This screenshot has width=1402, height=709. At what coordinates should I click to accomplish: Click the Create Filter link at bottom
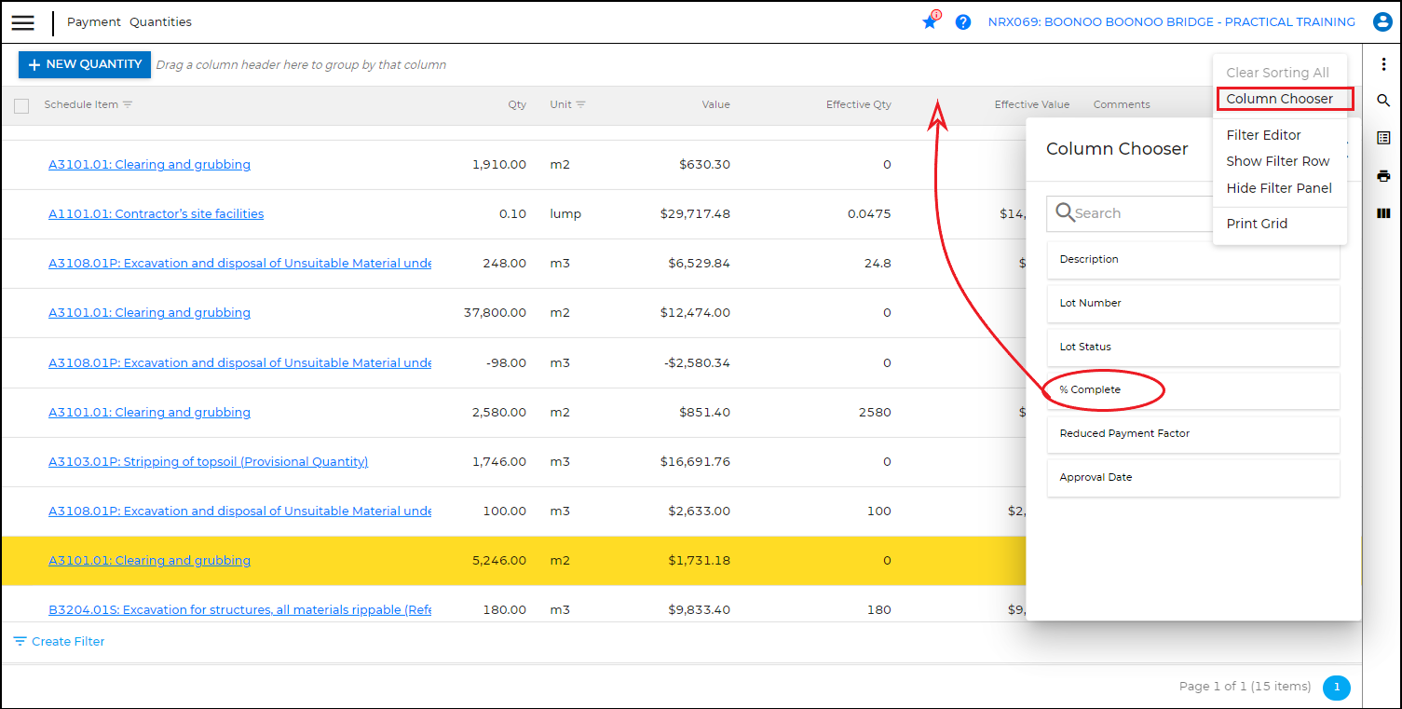pos(59,641)
